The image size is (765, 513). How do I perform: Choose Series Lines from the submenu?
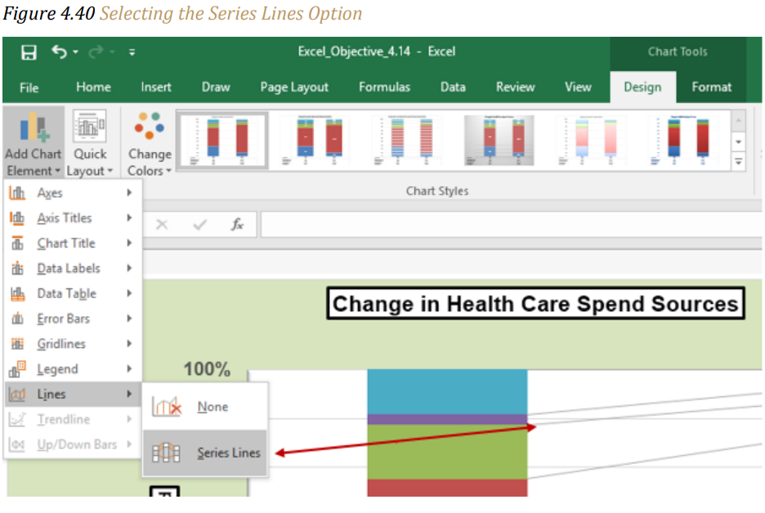click(x=205, y=453)
